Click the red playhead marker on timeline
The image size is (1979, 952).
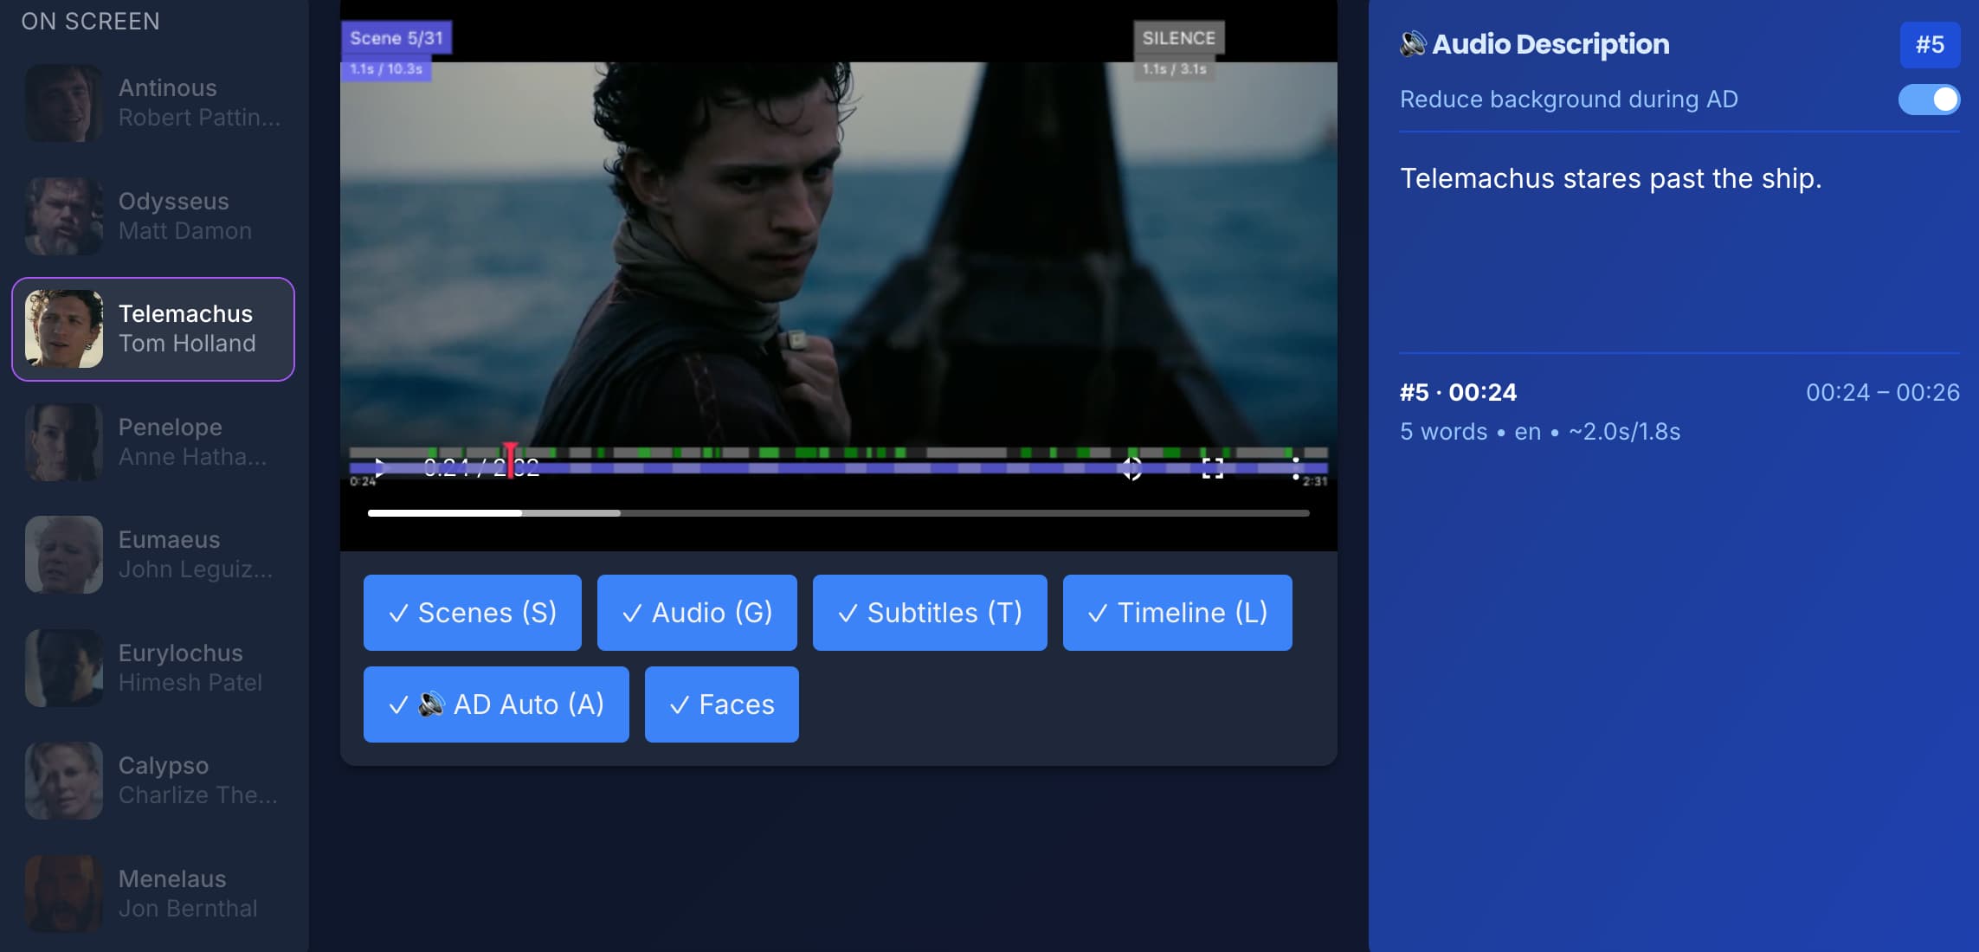click(511, 460)
